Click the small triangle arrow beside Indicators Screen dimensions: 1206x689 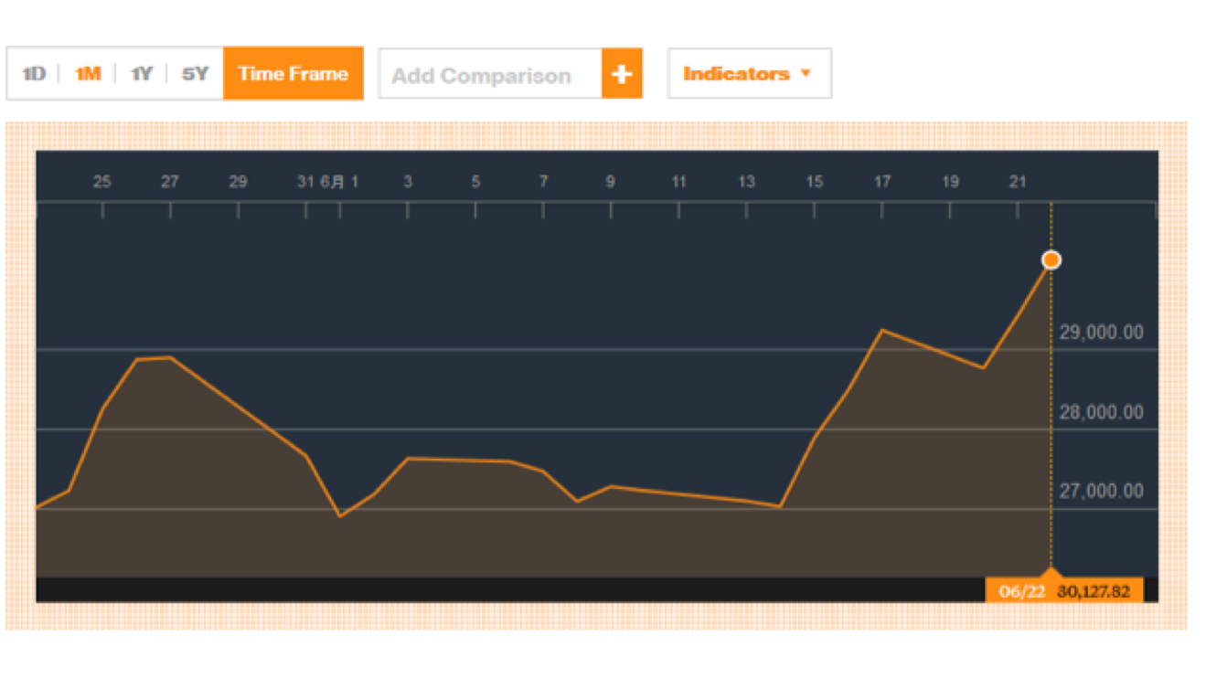(806, 73)
